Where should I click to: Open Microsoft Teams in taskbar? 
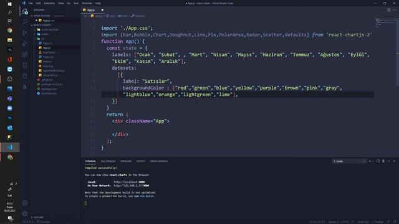pyautogui.click(x=10, y=98)
